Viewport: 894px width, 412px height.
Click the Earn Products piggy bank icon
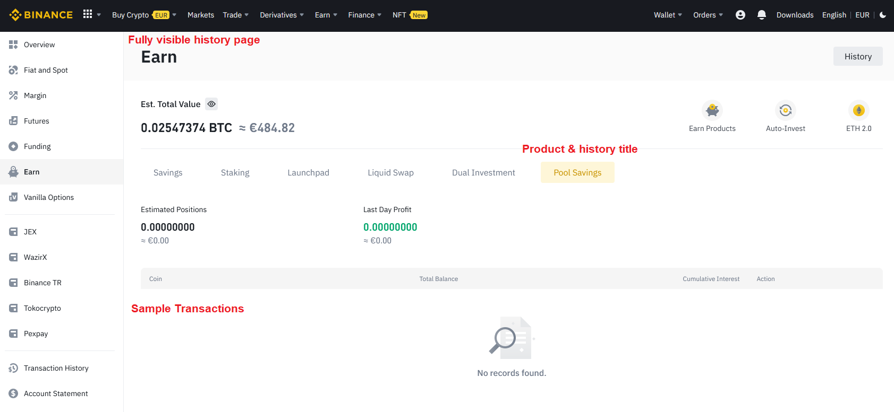click(712, 110)
